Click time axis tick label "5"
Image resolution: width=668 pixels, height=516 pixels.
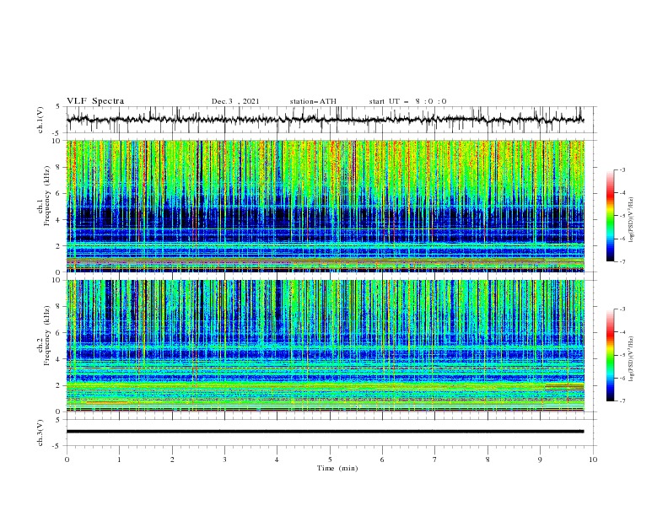pos(330,460)
